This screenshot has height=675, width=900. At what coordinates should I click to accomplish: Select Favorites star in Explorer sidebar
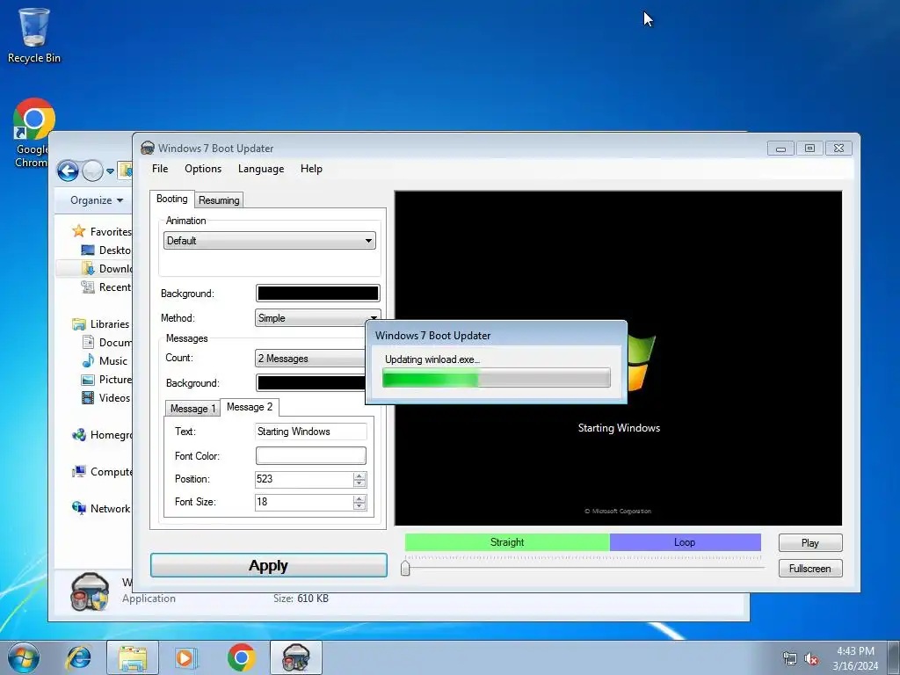(x=78, y=231)
